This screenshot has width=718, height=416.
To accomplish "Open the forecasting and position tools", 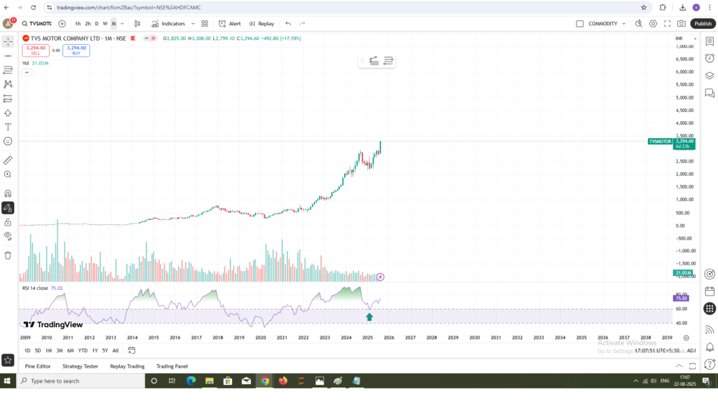I will [8, 99].
